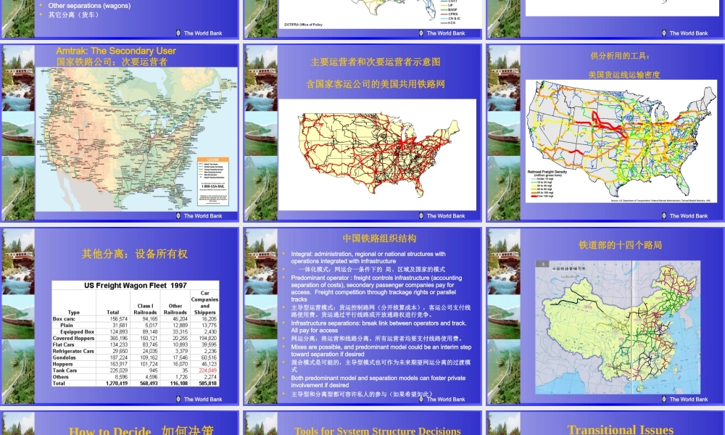Select the Tools for System Structure Decisions slide
Screen dimensions: 725x435
[362, 423]
